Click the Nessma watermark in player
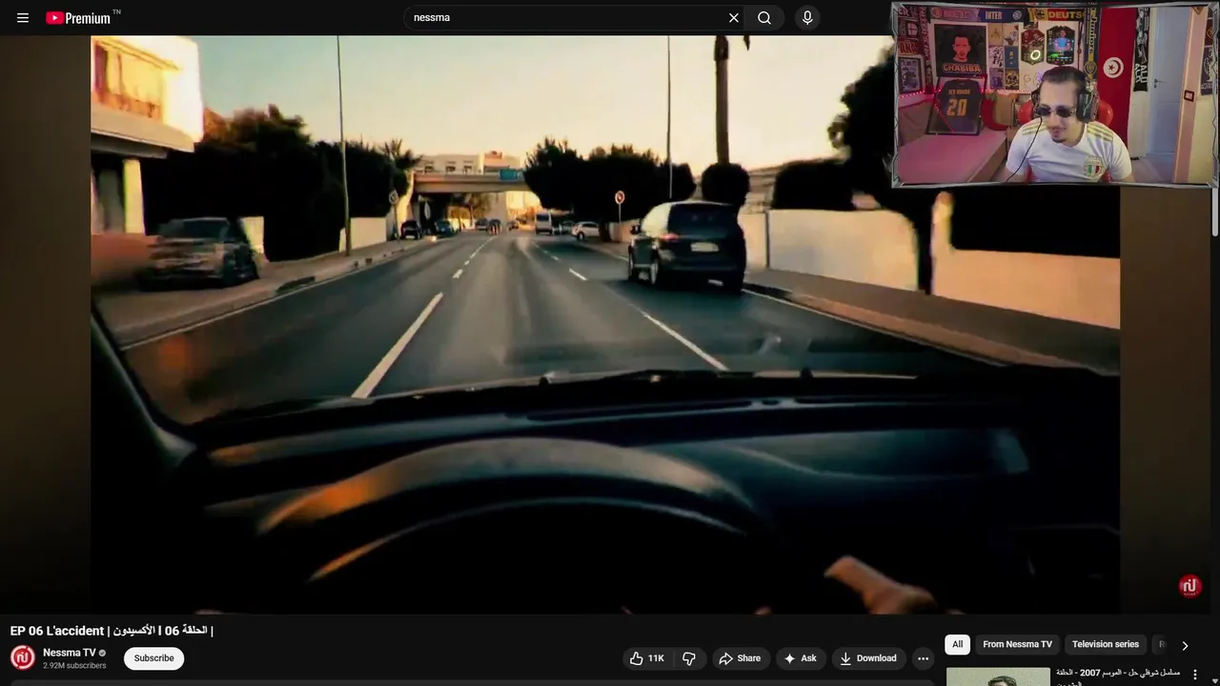The width and height of the screenshot is (1220, 686). click(x=1189, y=586)
